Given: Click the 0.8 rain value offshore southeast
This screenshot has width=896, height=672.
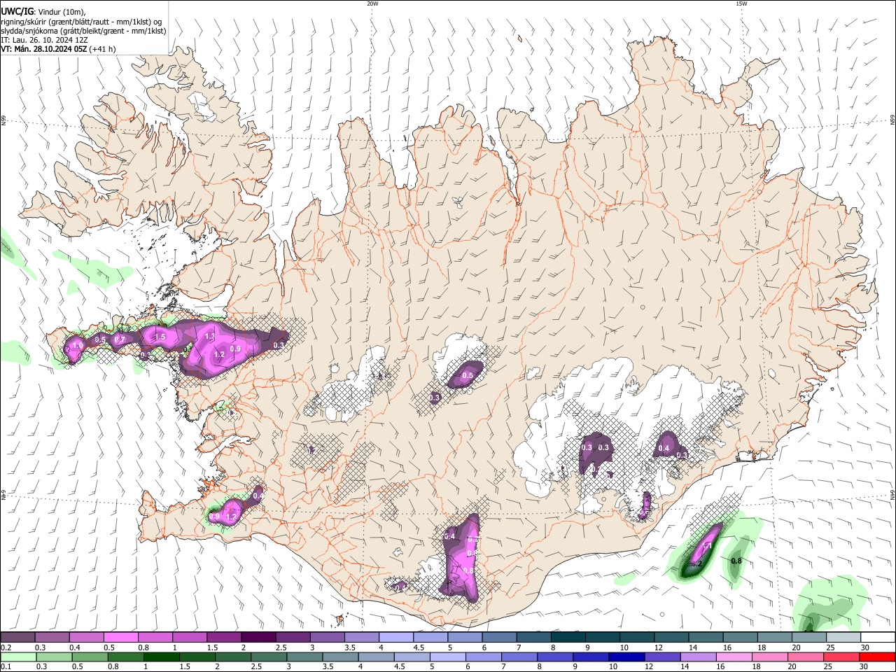Looking at the screenshot, I should point(736,561).
